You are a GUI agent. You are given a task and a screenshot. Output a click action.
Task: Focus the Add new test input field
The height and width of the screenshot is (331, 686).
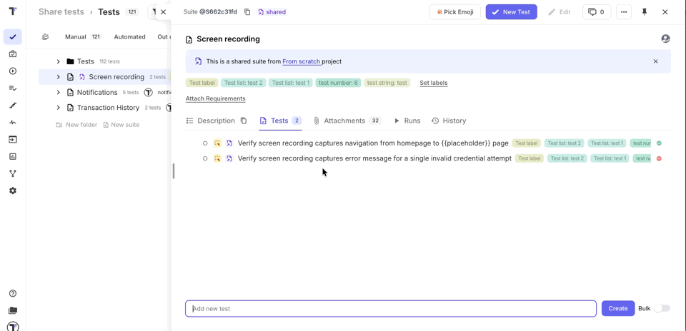(x=390, y=309)
